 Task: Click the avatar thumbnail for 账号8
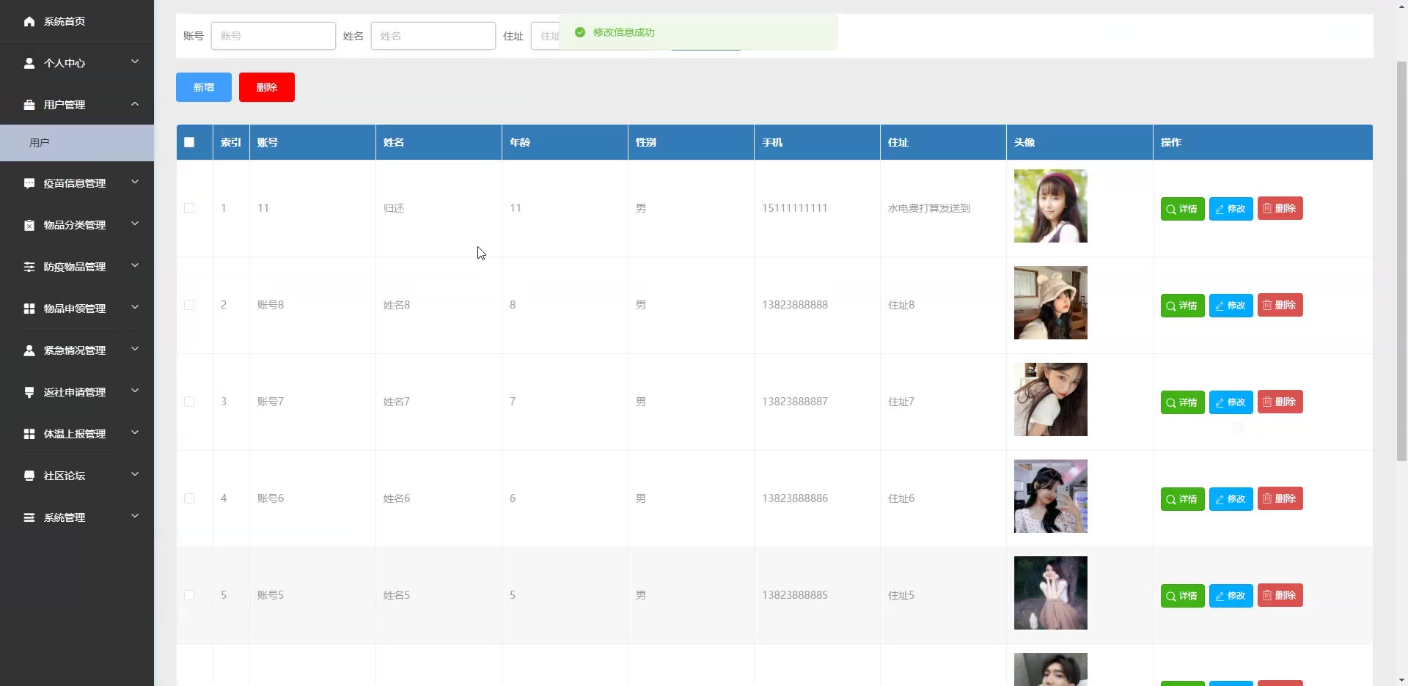tap(1051, 303)
